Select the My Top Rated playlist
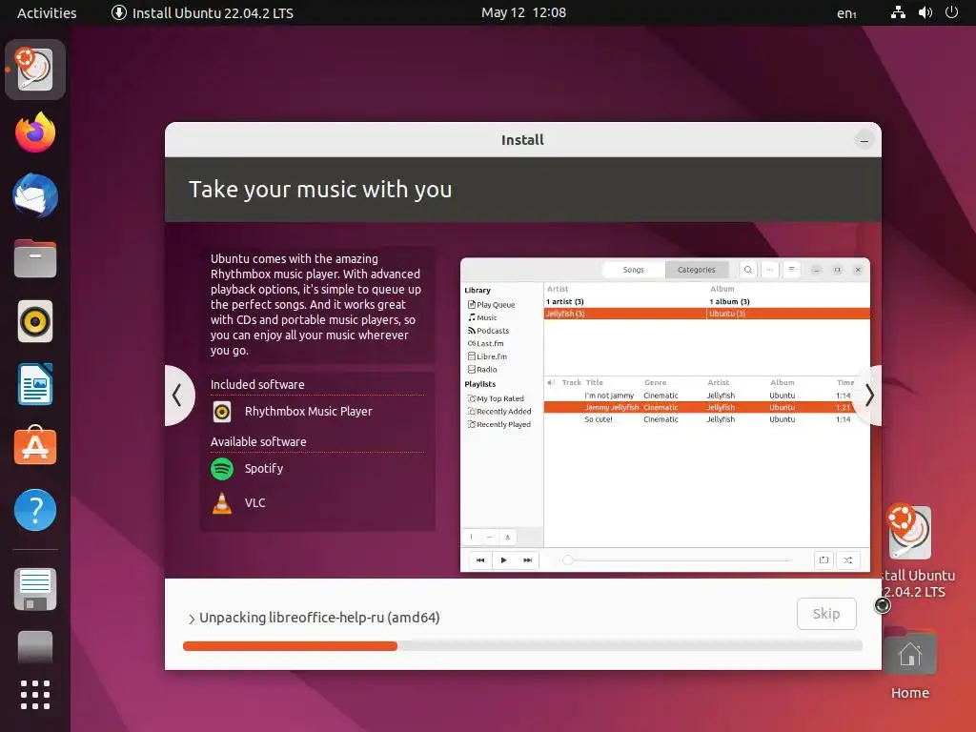 (x=496, y=398)
